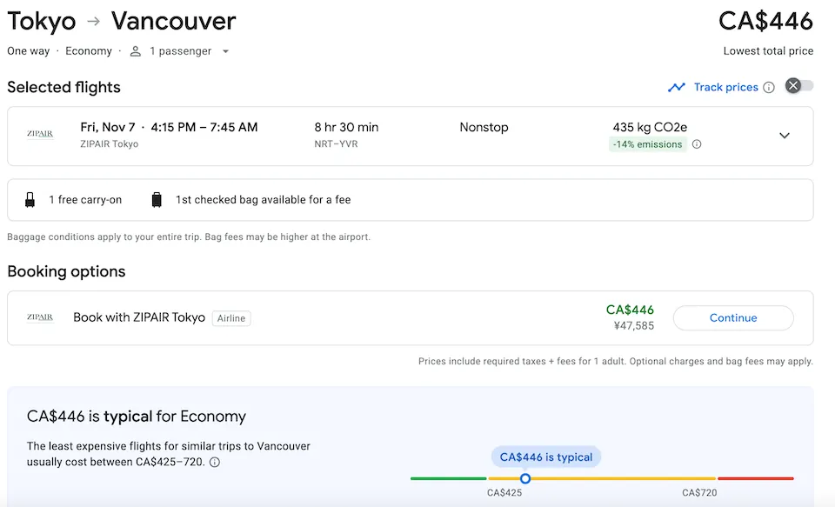Viewport: 835px width, 507px height.
Task: Select the Economy cabin class option
Action: click(89, 51)
